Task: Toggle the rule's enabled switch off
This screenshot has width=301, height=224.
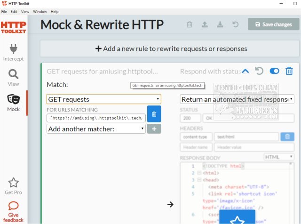Action: click(x=274, y=71)
